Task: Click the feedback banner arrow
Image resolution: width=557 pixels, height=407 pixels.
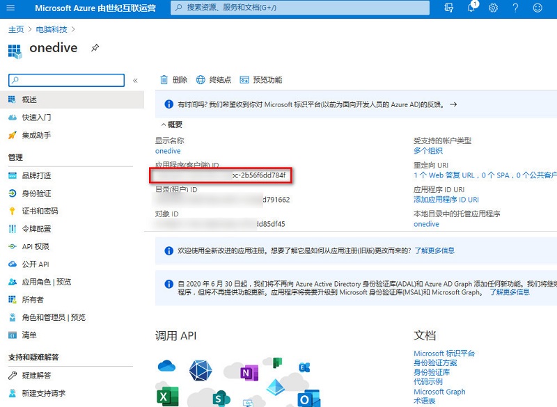Action: click(x=453, y=104)
